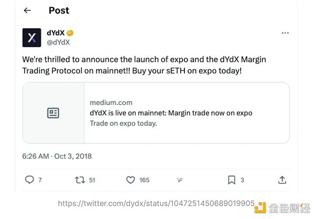The image size is (316, 219).
Task: Click the gold verified badge beside dYdX
Action: tap(70, 33)
